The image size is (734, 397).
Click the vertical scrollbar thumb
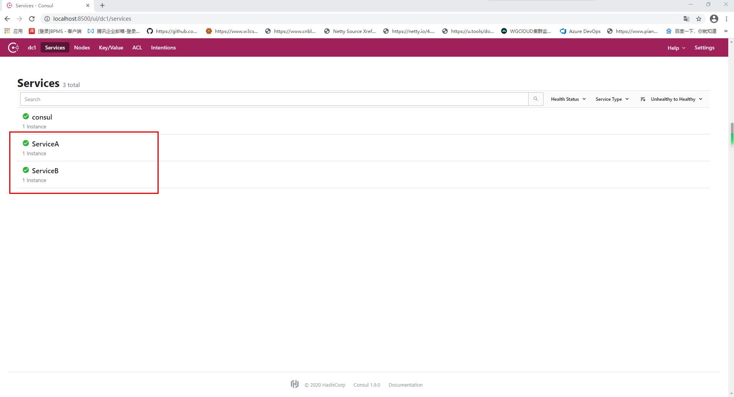pyautogui.click(x=732, y=134)
